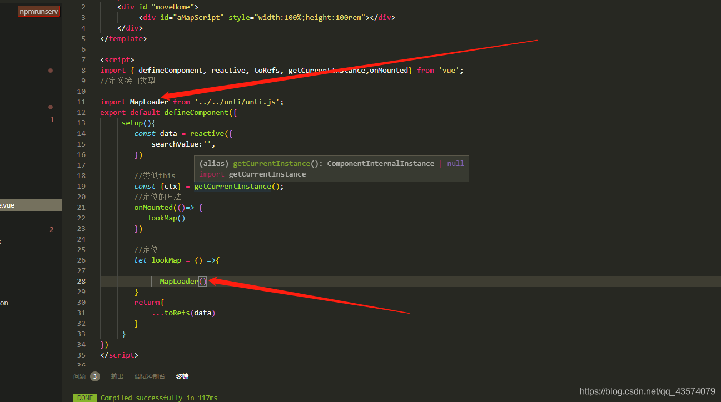Click line number 11 in the gutter
The image size is (721, 402).
tap(81, 102)
